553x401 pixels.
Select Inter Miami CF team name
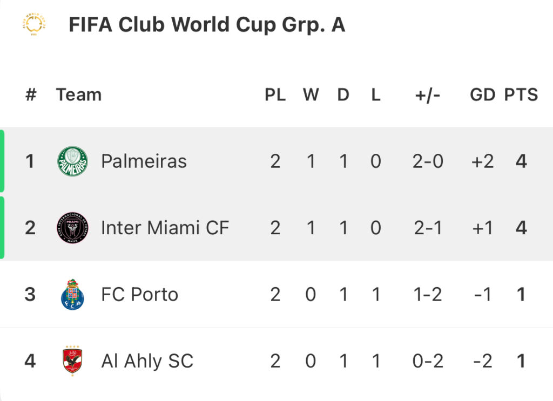pos(165,228)
